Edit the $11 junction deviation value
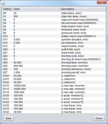 pos(36,40)
